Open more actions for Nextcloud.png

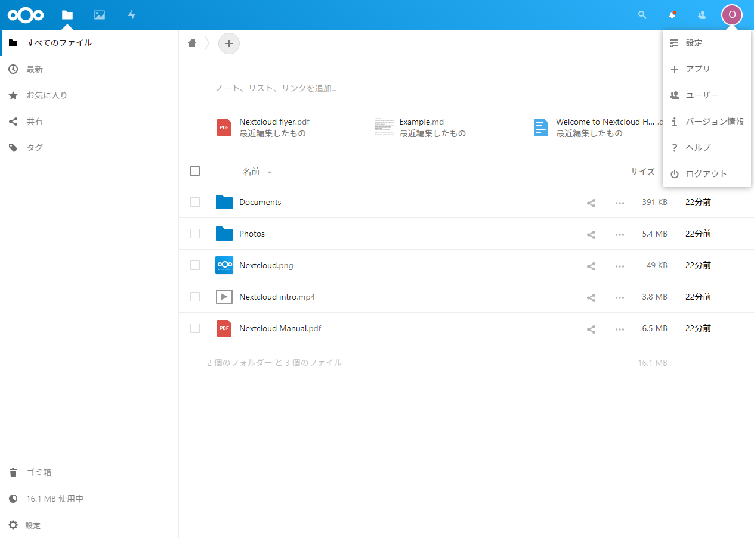[x=620, y=266]
